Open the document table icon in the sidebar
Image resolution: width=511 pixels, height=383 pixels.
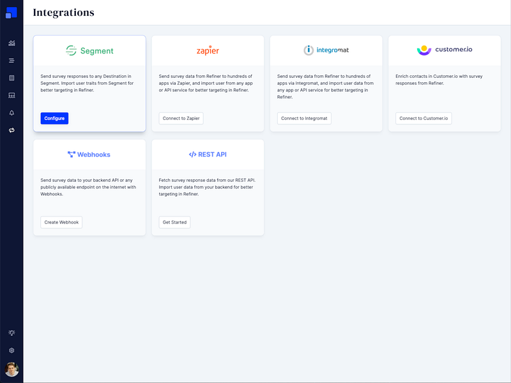click(x=11, y=78)
